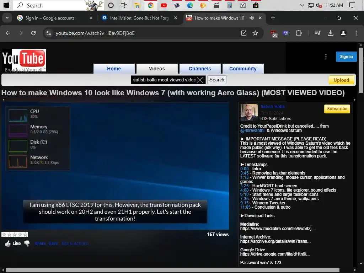Screen dimensions: 364x273
Task: Show hidden system tray icons chevron
Action: click(302, 5)
